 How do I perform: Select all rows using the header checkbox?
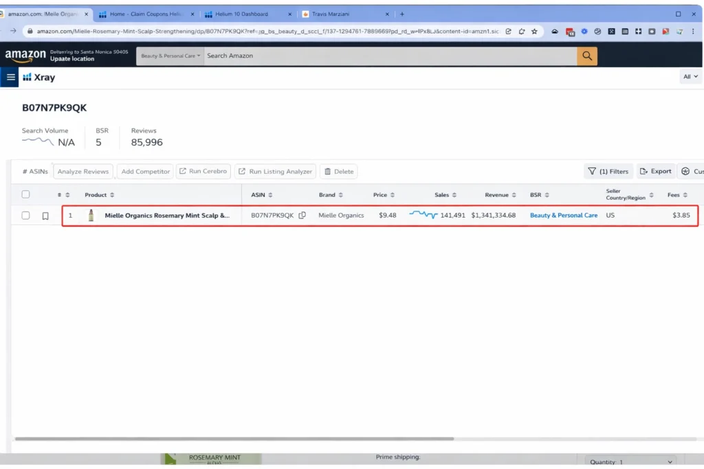pyautogui.click(x=25, y=194)
